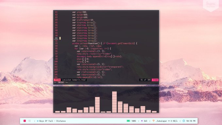Click 'document.getElementById' in the editor
The width and height of the screenshot is (222, 125).
pos(121,44)
